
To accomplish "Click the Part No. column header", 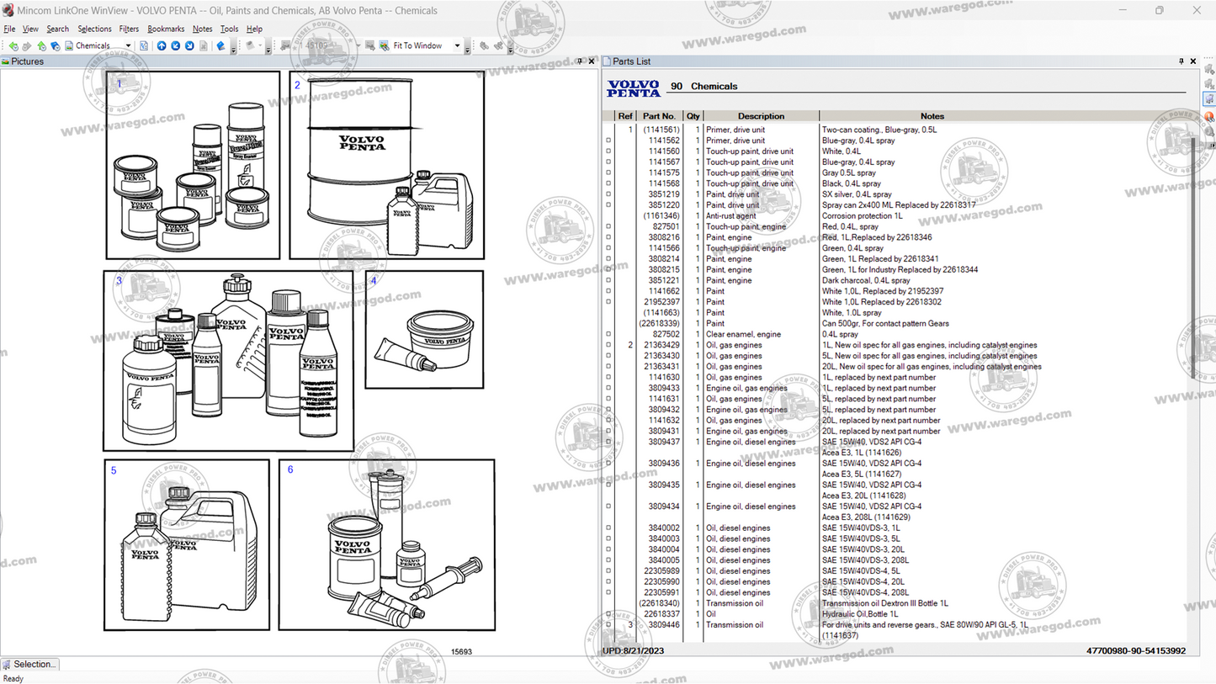I will pyautogui.click(x=659, y=116).
